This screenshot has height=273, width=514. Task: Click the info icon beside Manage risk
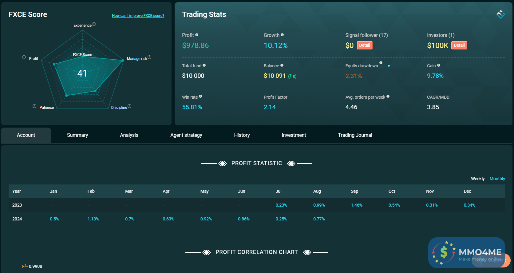149,57
